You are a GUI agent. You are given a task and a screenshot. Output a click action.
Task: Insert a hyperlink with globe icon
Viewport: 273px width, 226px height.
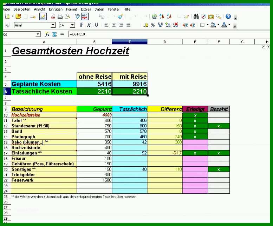[154, 16]
